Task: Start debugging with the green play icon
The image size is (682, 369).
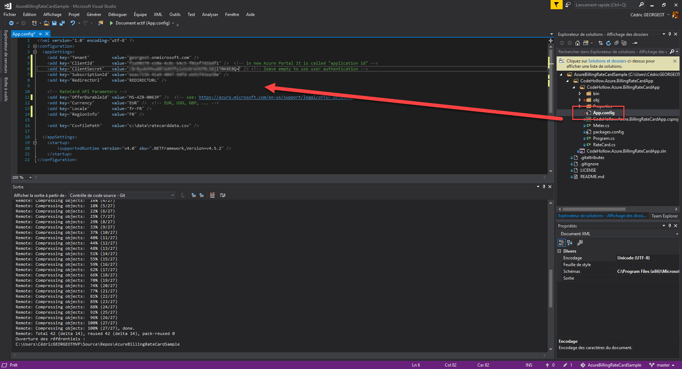Action: pos(111,23)
